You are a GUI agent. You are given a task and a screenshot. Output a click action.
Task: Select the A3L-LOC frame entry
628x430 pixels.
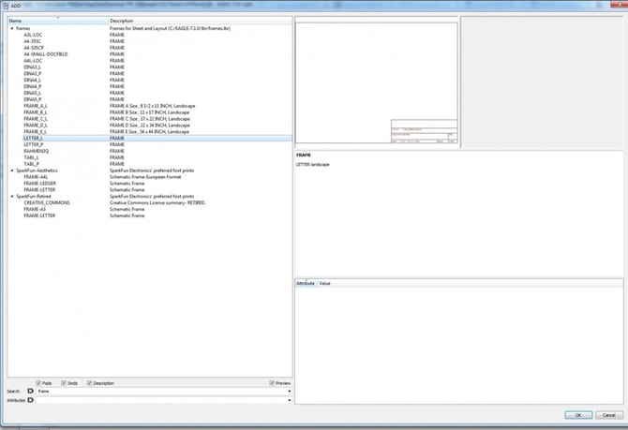(x=33, y=35)
